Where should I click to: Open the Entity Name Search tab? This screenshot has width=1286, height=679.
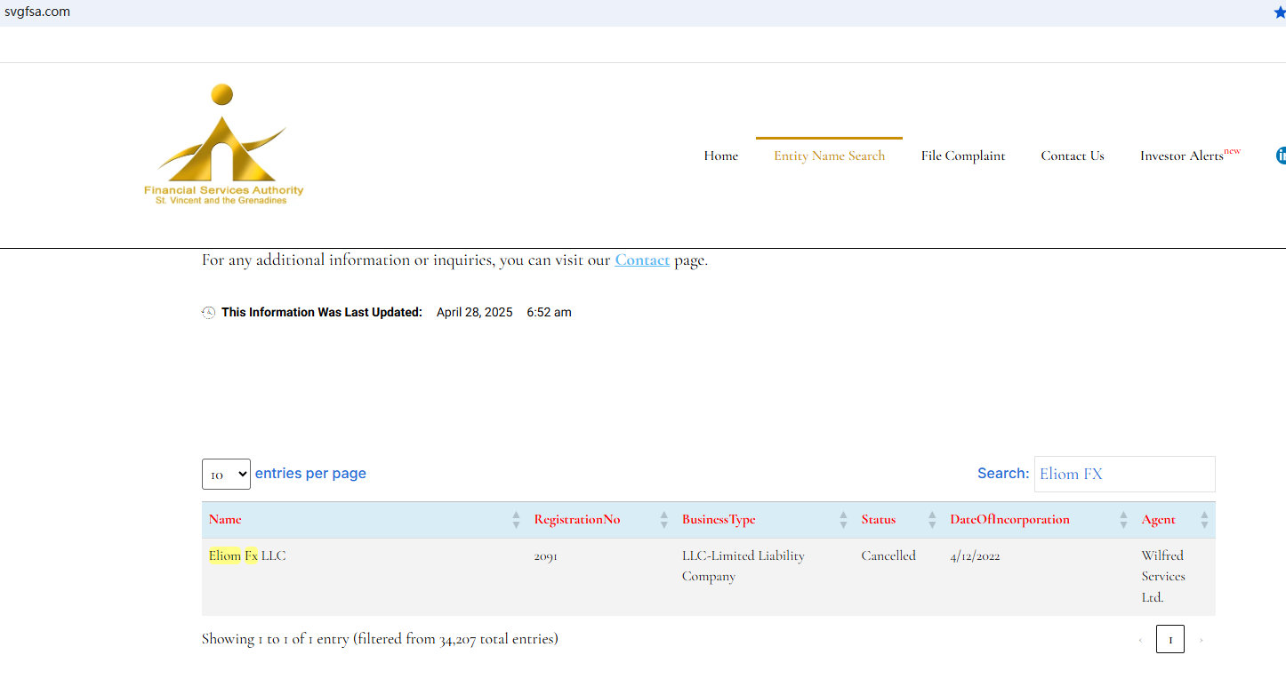[x=829, y=156]
